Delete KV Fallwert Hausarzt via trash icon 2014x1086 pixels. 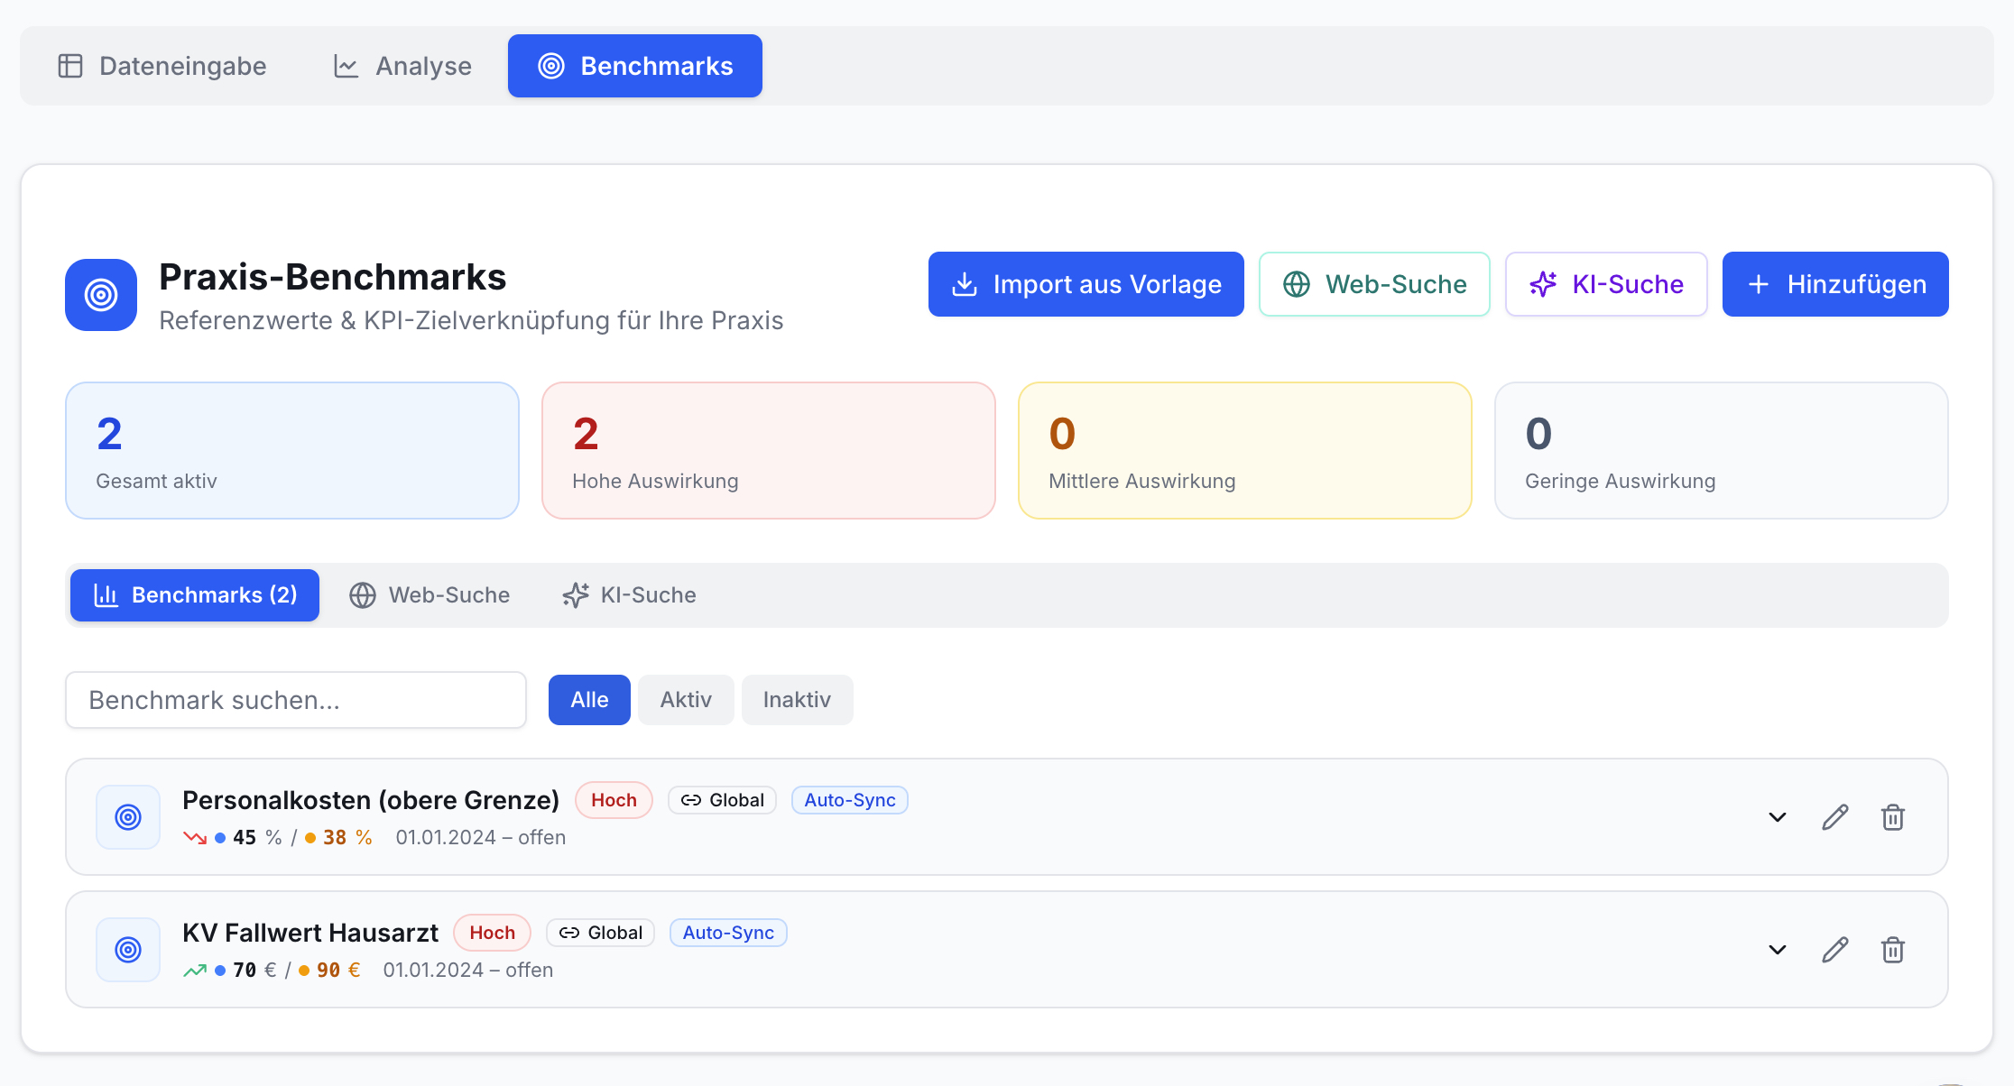pos(1893,950)
